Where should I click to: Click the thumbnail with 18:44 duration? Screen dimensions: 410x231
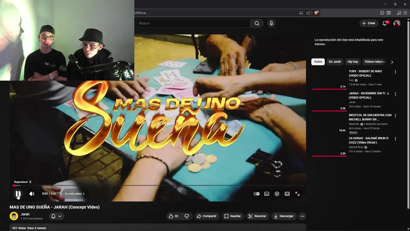pyautogui.click(x=329, y=123)
